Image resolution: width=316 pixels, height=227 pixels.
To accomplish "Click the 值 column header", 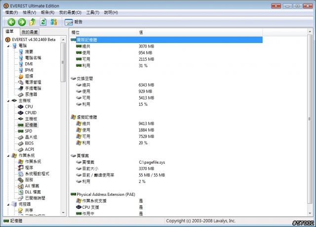I will point(200,32).
